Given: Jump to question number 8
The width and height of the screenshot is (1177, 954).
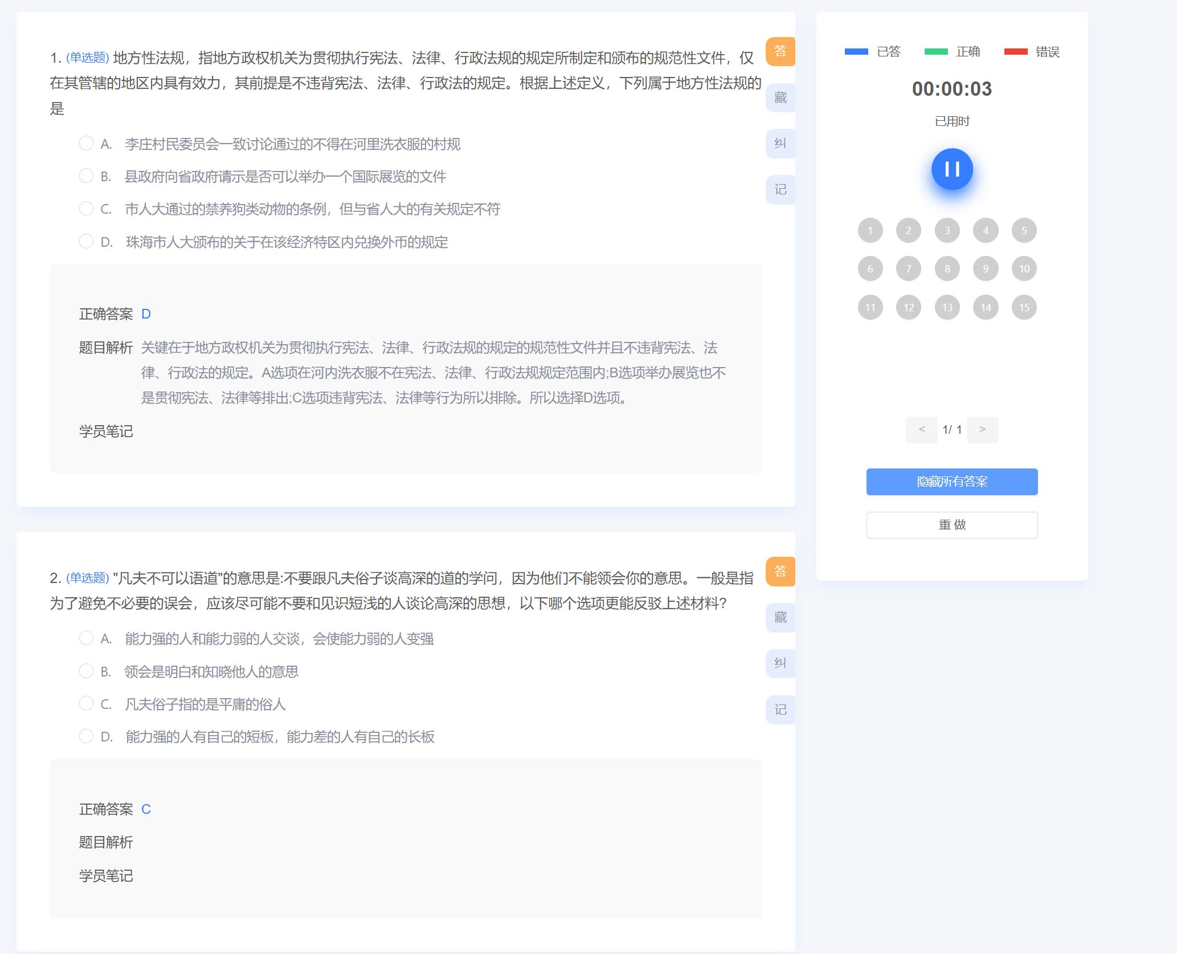Looking at the screenshot, I should pyautogui.click(x=947, y=269).
